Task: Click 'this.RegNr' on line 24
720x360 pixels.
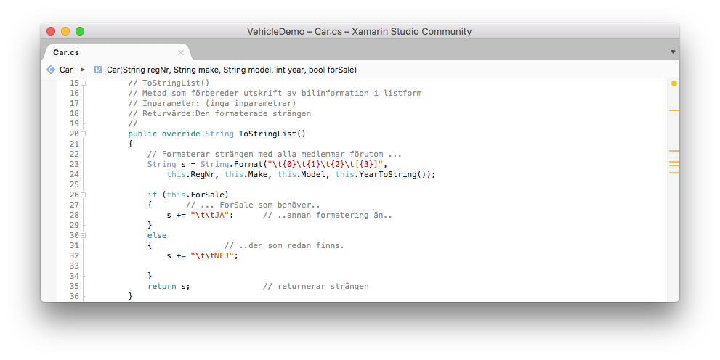Action: 191,174
